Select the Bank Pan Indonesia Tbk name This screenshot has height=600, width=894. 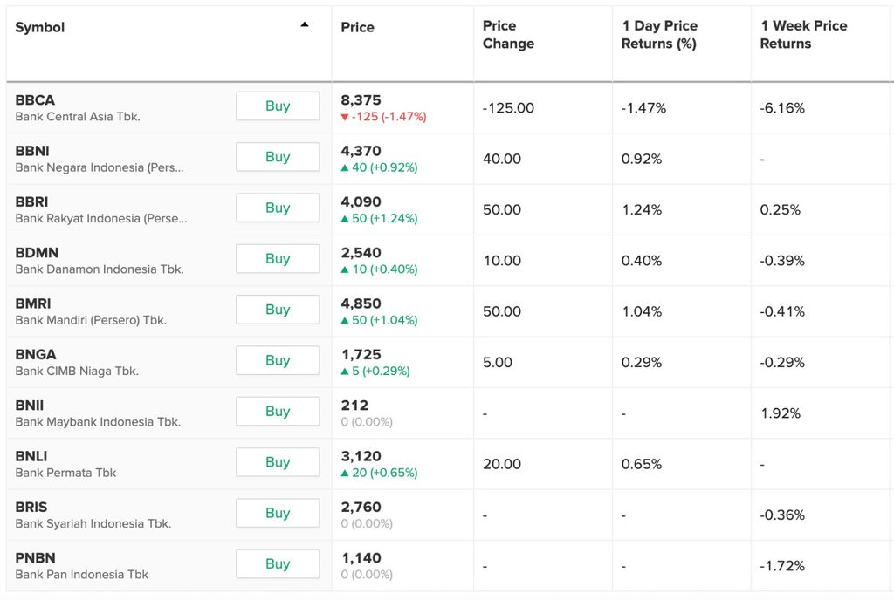point(81,575)
